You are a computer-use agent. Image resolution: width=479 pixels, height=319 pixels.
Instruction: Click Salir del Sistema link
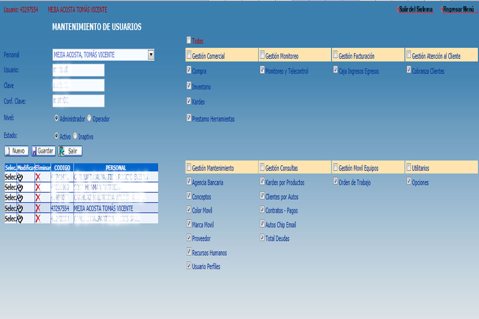pos(415,10)
